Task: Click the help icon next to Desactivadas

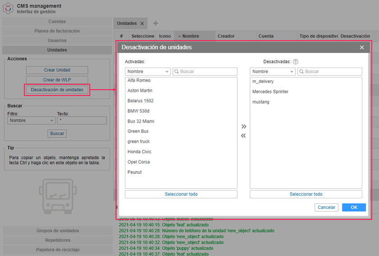Action: tap(296, 62)
